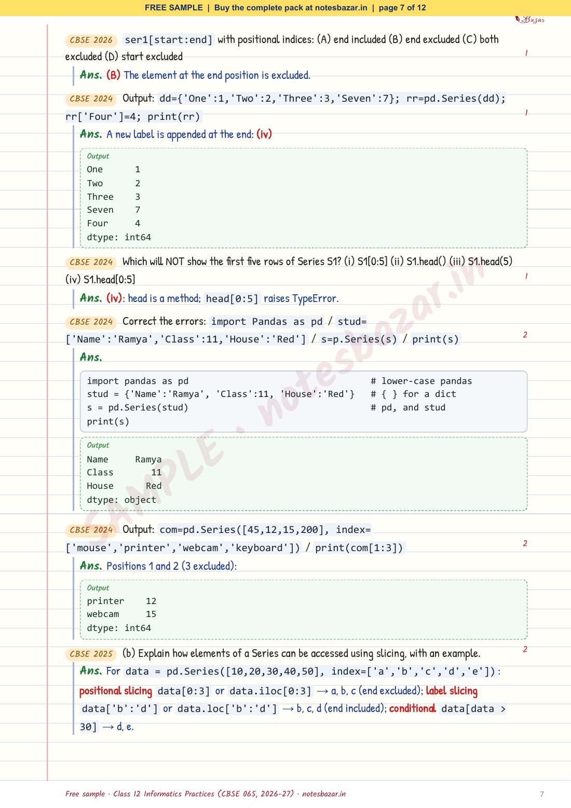Viewport: 571px width, 808px height.
Task: Click the 'Three 3' output row
Action: 114,197
